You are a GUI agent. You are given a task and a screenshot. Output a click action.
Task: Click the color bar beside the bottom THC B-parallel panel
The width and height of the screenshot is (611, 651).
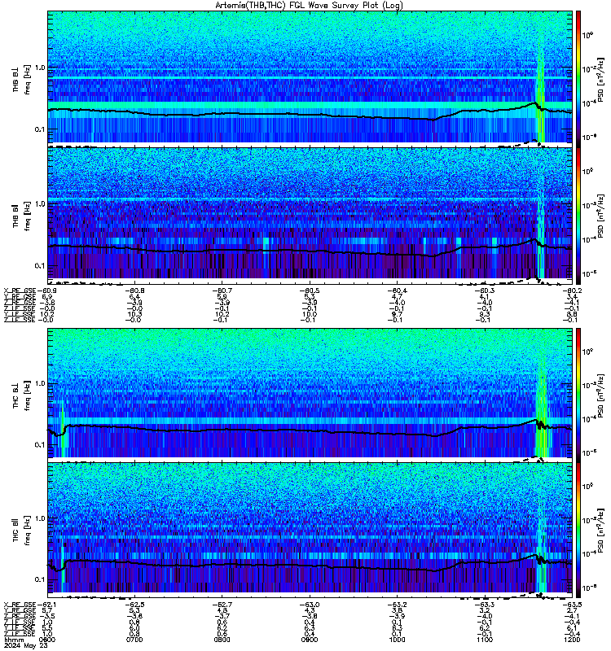[578, 530]
